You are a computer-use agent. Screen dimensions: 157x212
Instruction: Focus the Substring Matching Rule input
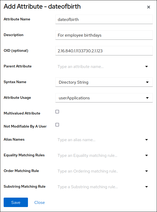pyautogui.click(x=99, y=187)
